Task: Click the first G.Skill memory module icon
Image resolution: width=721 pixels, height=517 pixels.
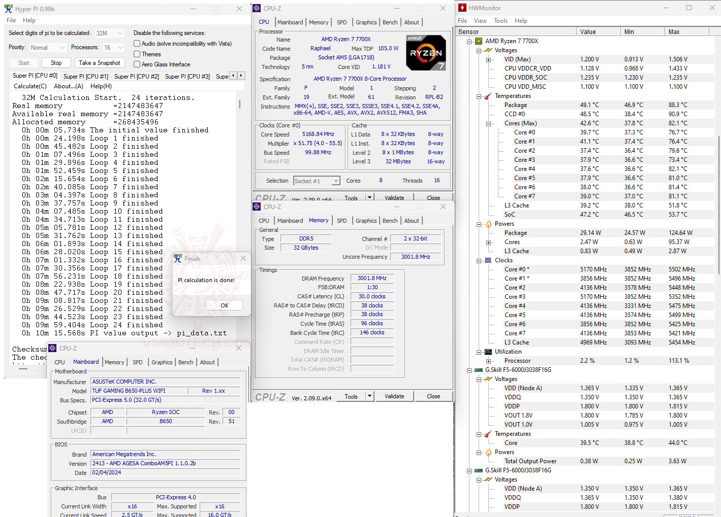Action: point(479,370)
